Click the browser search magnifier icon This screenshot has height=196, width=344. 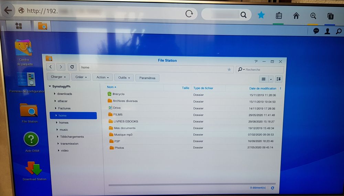tap(243, 15)
